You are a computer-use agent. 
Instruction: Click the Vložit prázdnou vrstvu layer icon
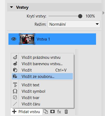click(15, 57)
